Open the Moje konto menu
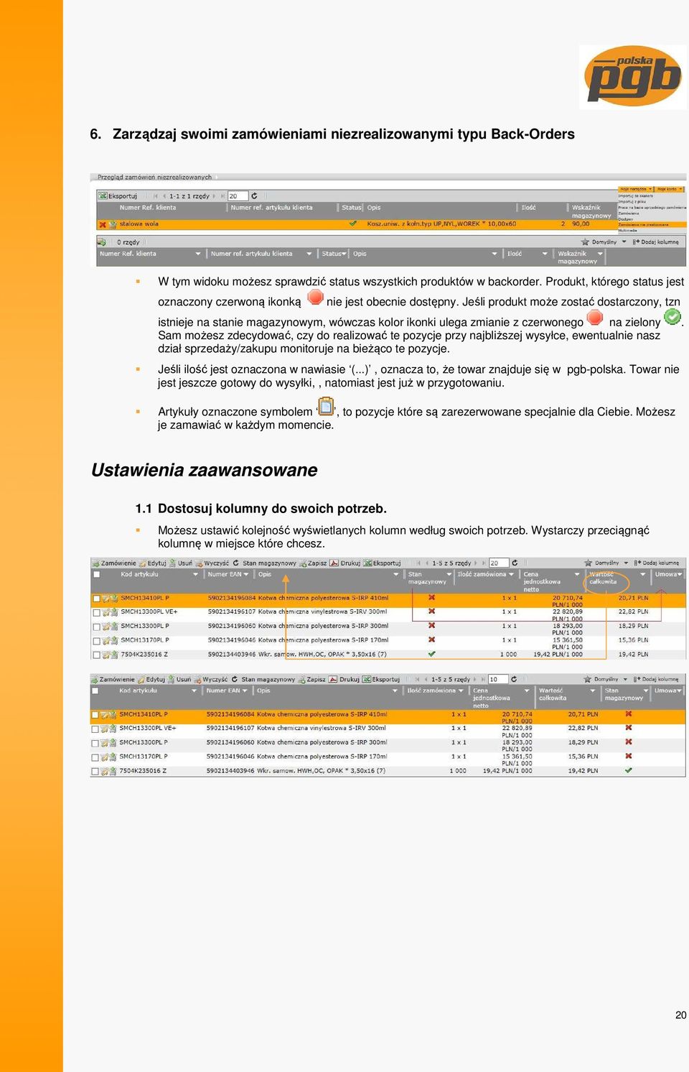This screenshot has width=689, height=1072. [x=669, y=190]
